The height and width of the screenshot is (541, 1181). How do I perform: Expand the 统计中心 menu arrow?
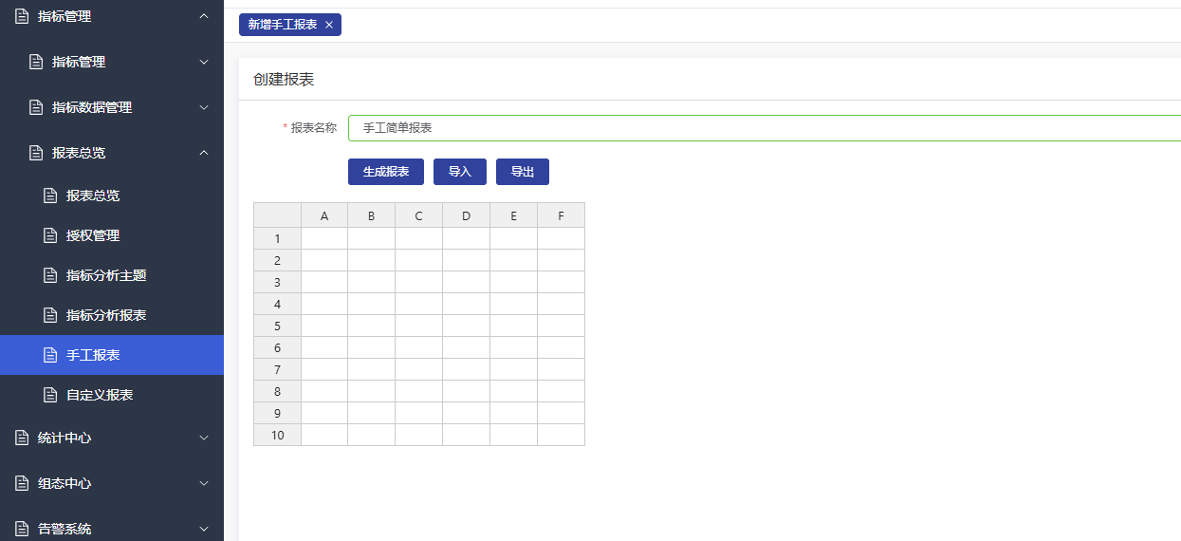203,438
